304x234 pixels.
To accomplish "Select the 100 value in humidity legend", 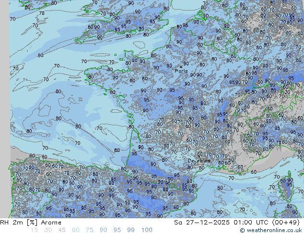I will point(147,230).
